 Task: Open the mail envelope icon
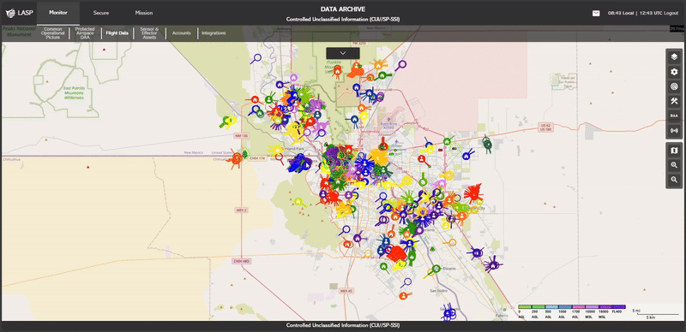596,13
